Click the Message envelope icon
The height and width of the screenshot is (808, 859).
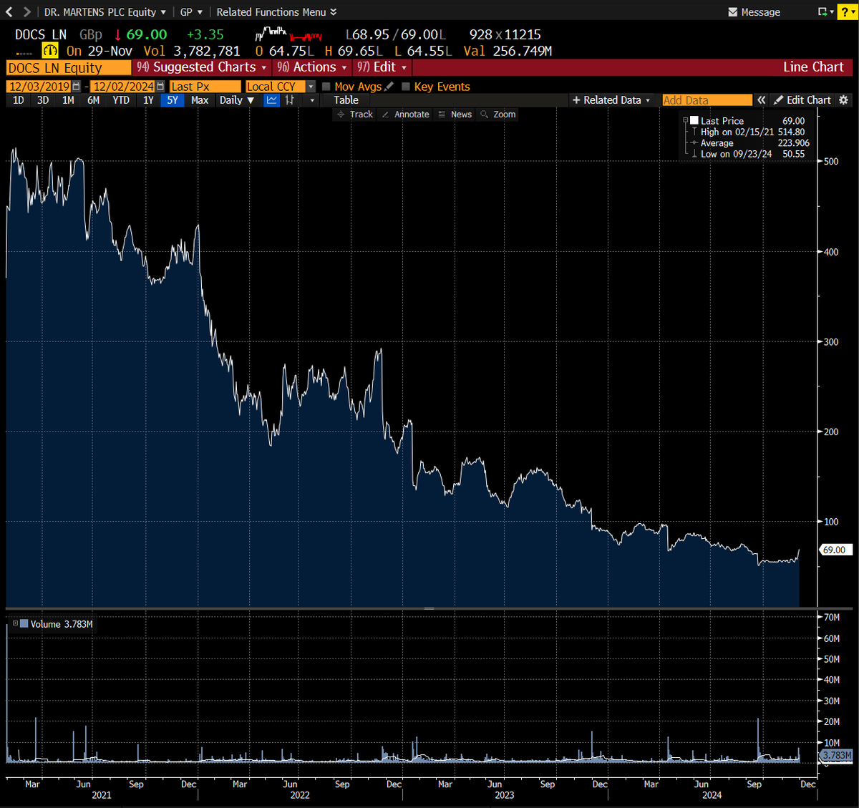coord(732,11)
